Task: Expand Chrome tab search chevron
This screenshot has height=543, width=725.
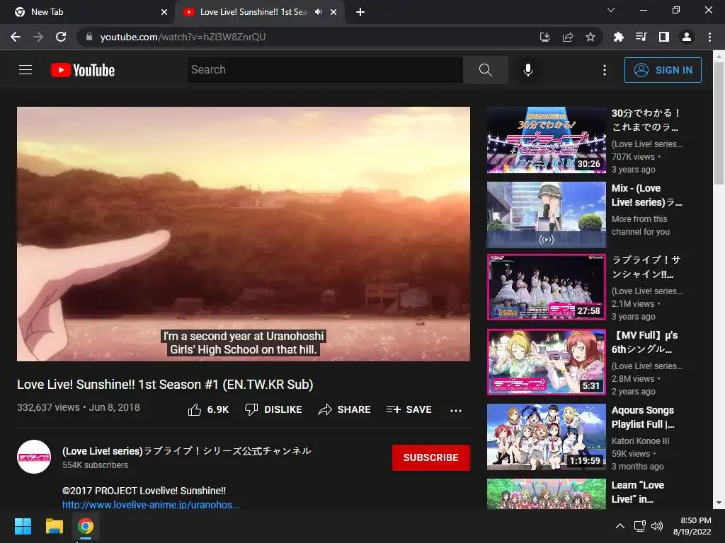Action: click(x=611, y=10)
